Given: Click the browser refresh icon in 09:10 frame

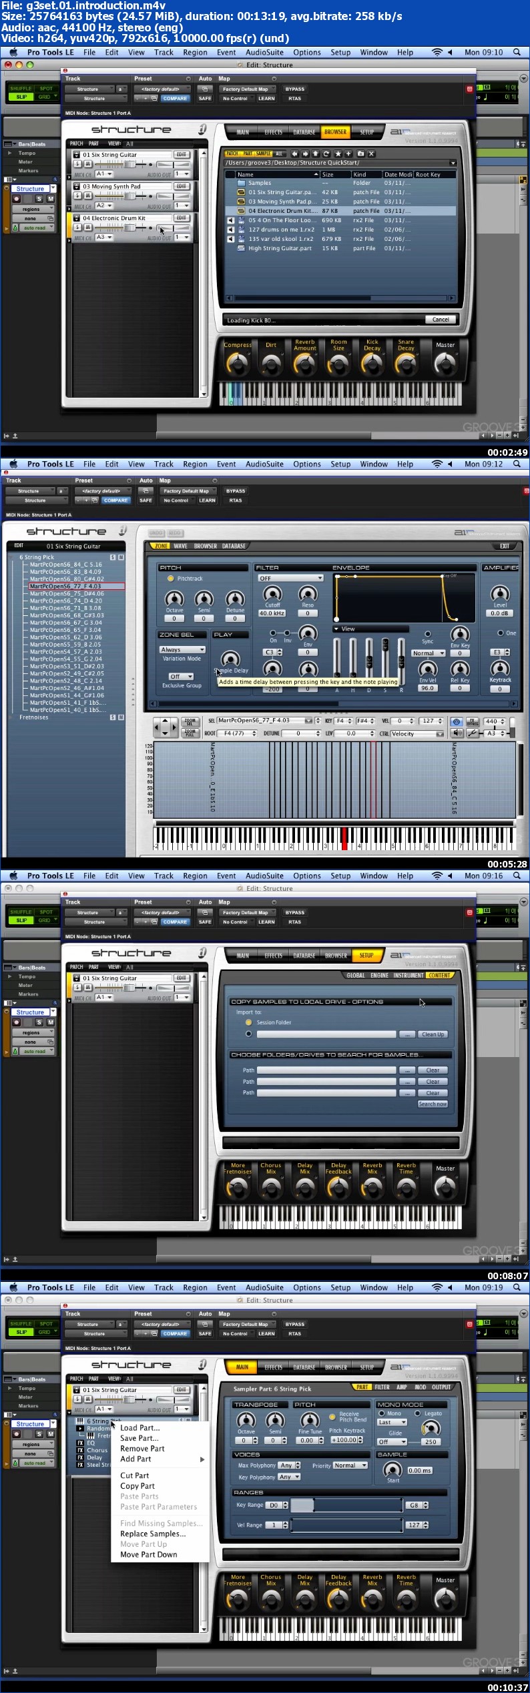Looking at the screenshot, I should 326,154.
